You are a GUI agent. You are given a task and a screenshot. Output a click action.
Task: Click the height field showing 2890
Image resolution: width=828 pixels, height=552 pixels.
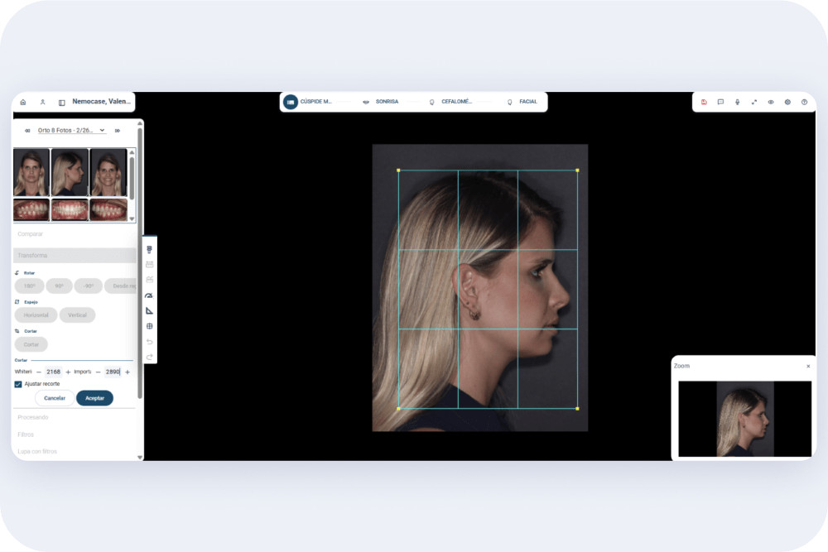113,372
